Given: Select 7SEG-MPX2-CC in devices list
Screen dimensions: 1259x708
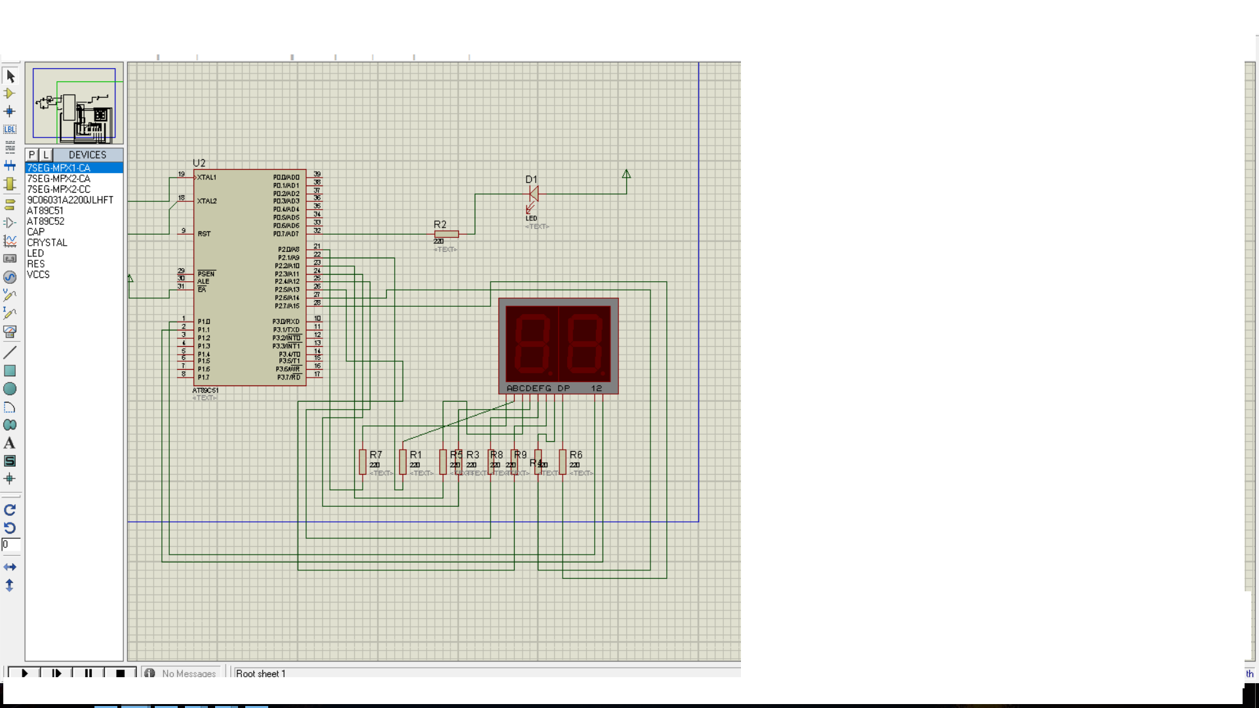Looking at the screenshot, I should [x=74, y=189].
